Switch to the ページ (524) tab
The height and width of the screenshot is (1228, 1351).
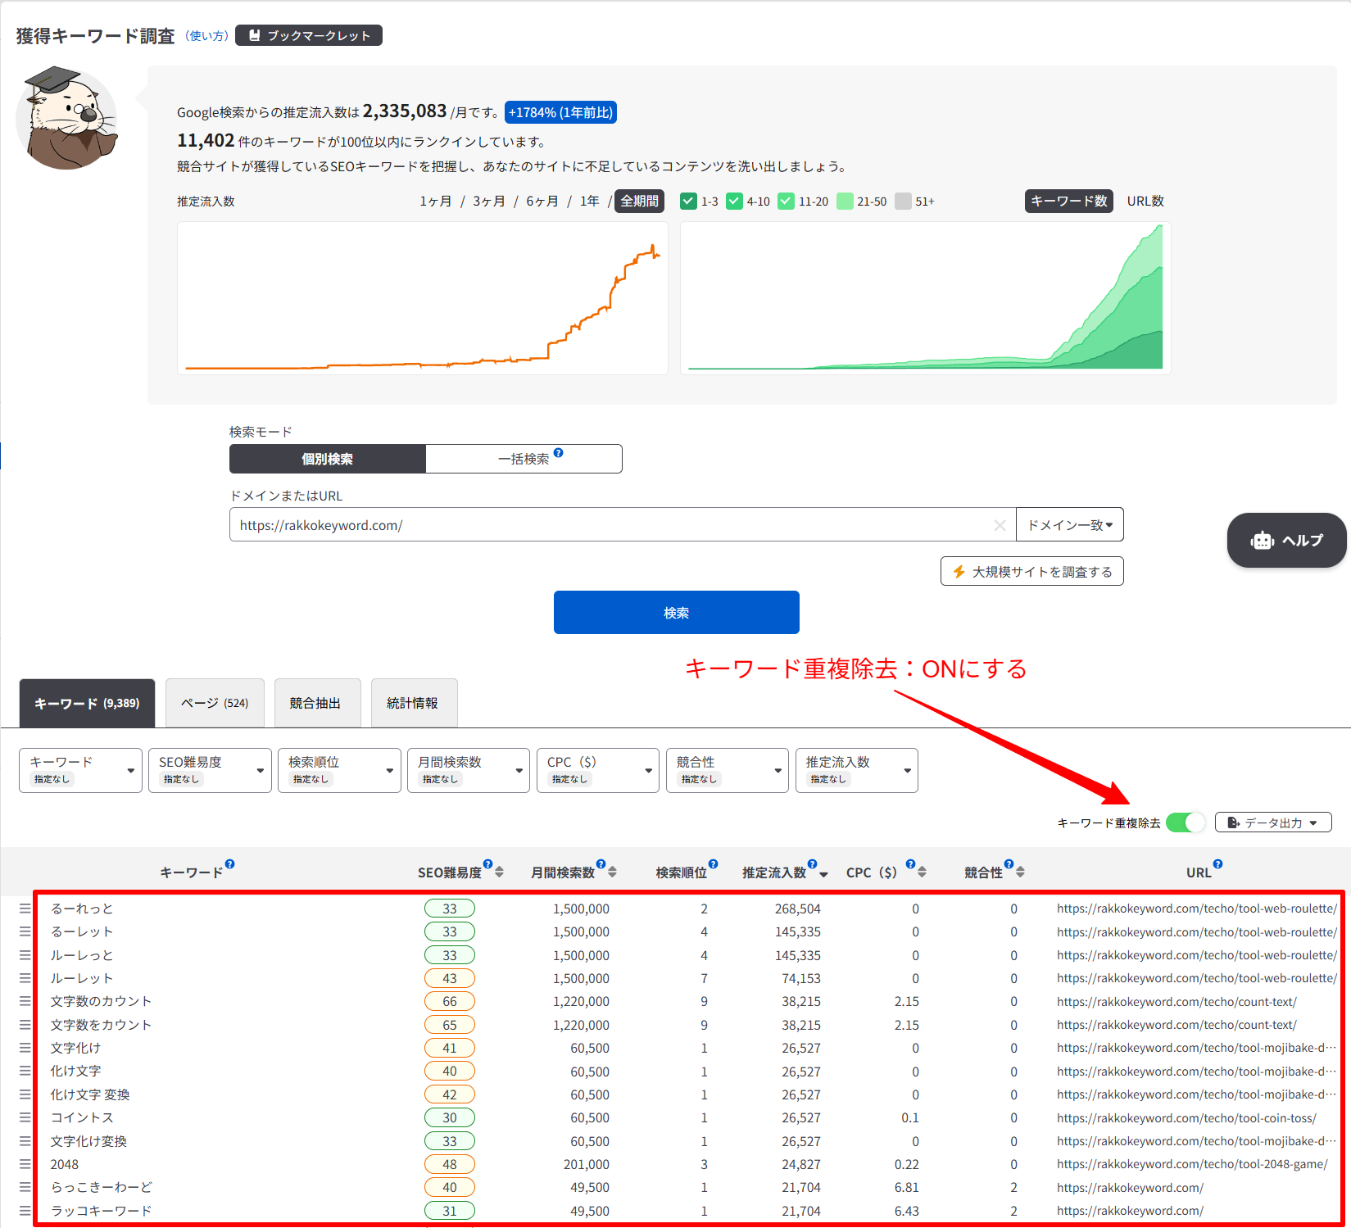click(215, 703)
